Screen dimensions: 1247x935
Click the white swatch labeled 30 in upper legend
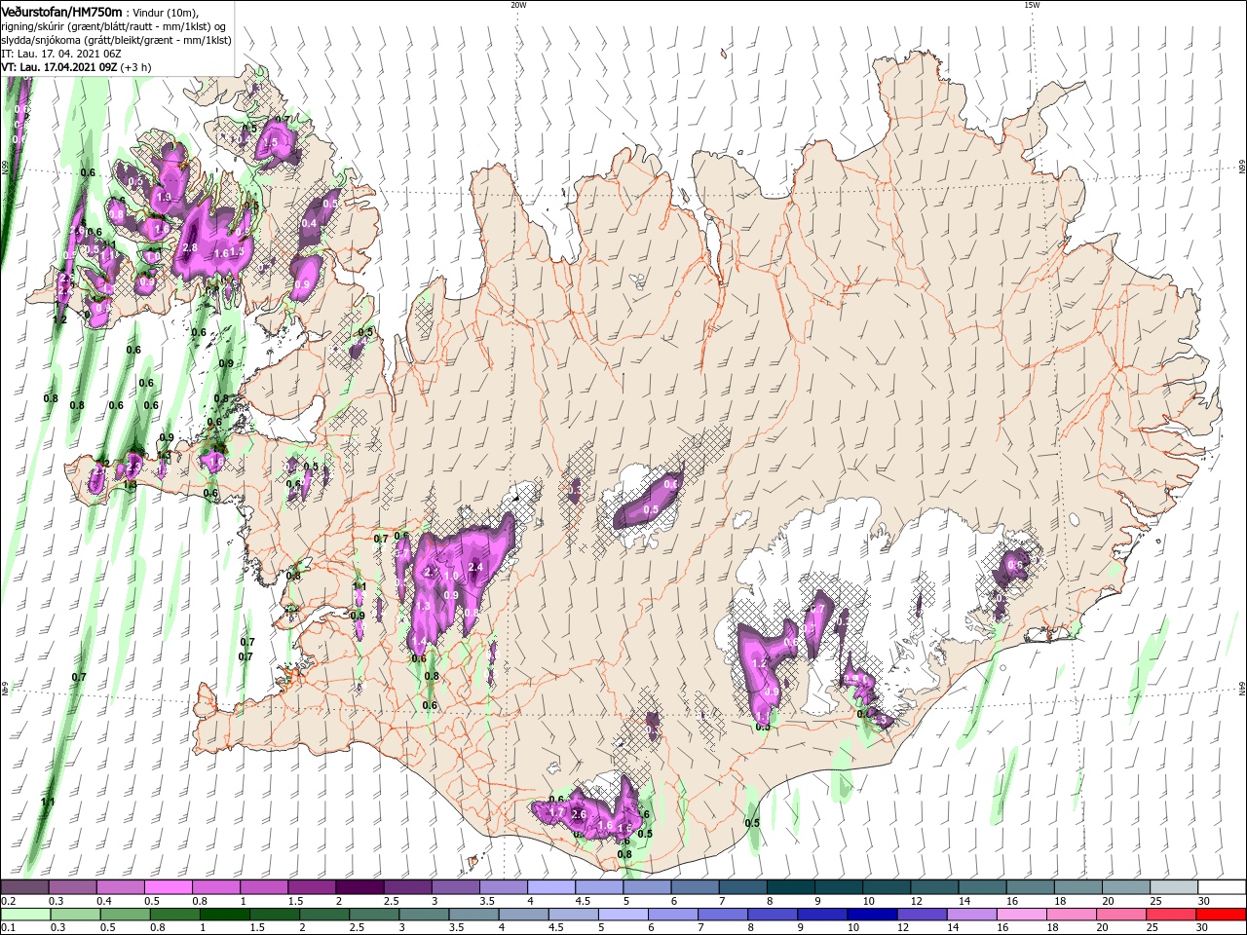point(1221,887)
